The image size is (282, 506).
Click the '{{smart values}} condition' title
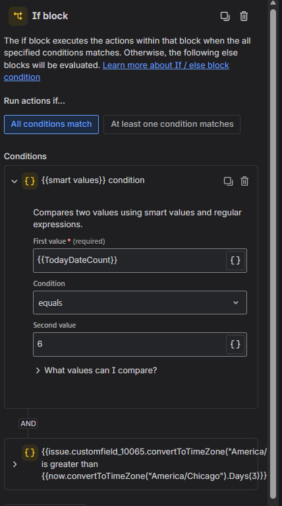[x=93, y=180]
